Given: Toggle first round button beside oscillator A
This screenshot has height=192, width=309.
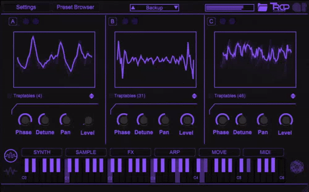Looking at the screenshot, I should click(x=26, y=22).
